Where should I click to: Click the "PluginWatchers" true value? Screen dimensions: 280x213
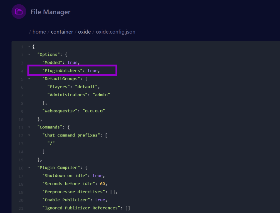[92, 71]
